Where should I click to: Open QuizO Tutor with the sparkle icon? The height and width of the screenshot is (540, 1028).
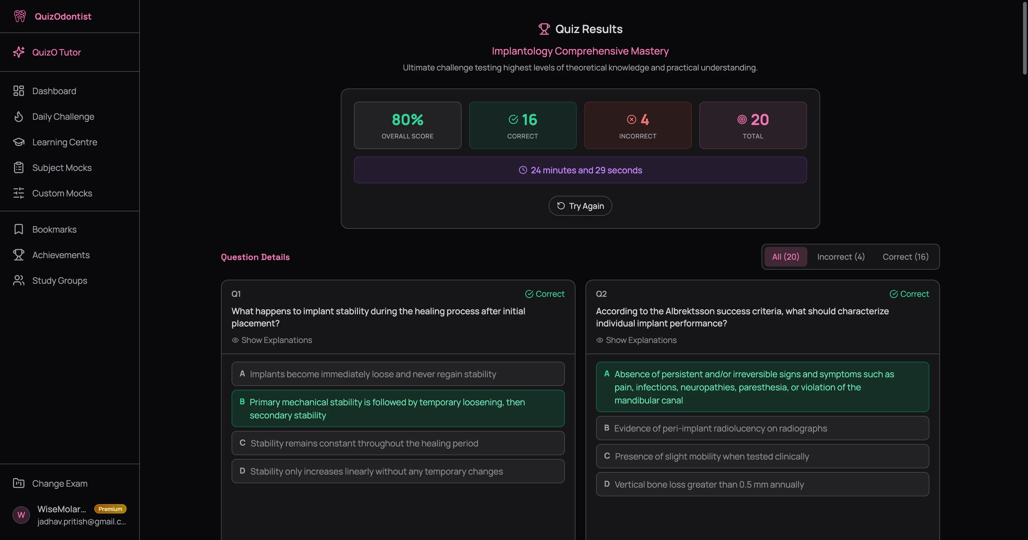[19, 52]
